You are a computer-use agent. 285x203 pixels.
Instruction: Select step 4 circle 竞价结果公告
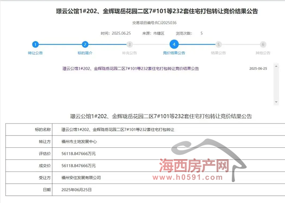tap(174, 45)
